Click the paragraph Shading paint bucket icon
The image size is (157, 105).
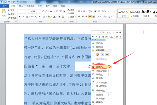(x=104, y=17)
